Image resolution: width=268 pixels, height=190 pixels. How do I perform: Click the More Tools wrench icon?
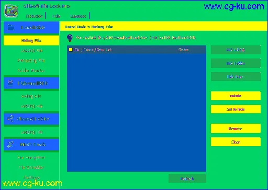pos(10,145)
